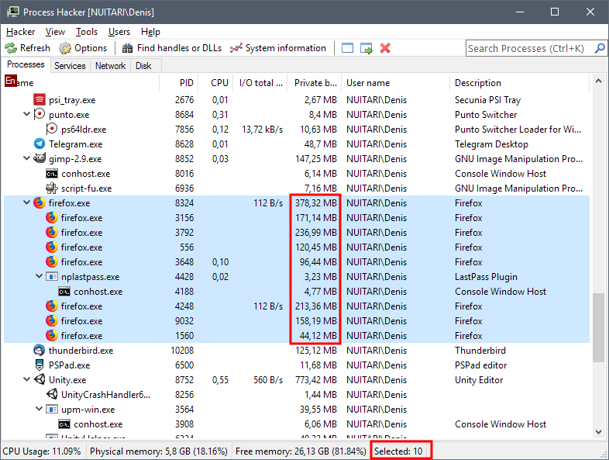Collapse the punto.exe process tree
The width and height of the screenshot is (609, 460).
[x=26, y=114]
